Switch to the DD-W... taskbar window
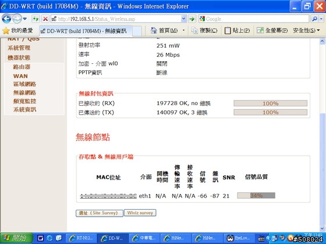Screen dimensions: 326x244 coord(113,238)
